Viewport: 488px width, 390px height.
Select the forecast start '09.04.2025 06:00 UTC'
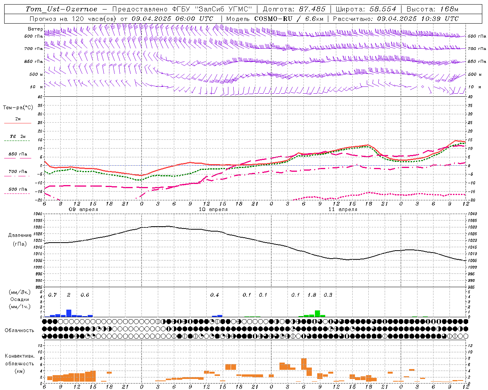click(172, 19)
